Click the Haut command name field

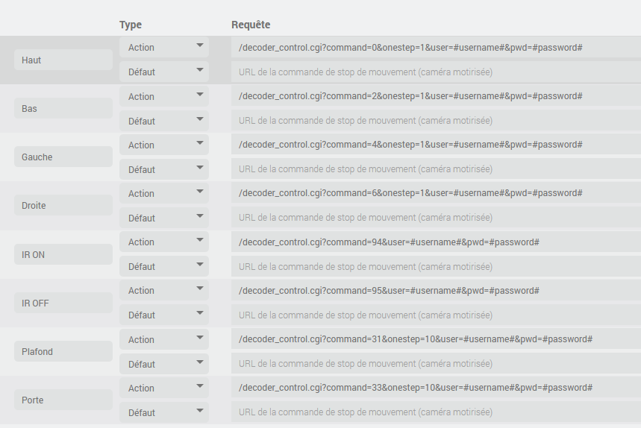pos(63,60)
